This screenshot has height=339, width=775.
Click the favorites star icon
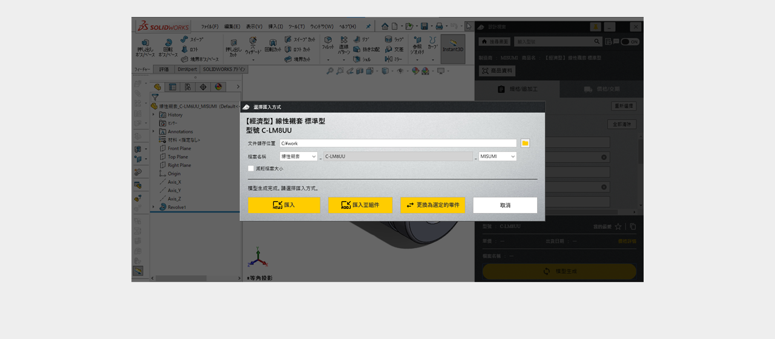[x=618, y=226]
